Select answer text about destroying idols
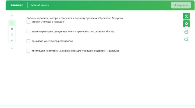 tap(52, 41)
